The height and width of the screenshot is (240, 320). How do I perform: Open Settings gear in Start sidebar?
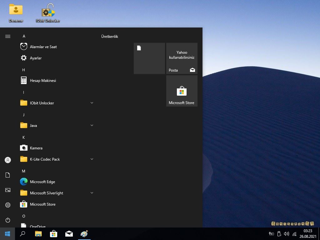(8, 205)
